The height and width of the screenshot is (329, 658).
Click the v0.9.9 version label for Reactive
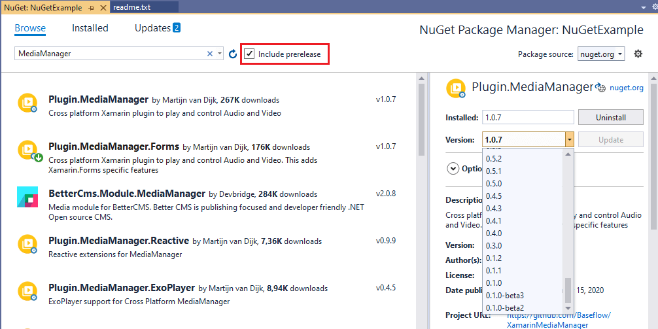[x=386, y=241]
